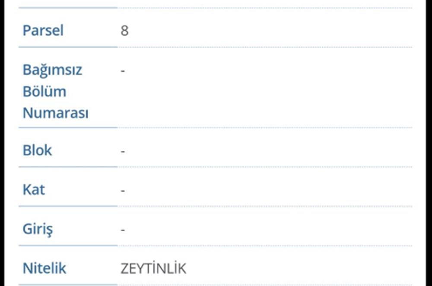Click the blue underline beneath the Blok label
The image size is (432, 286).
(x=68, y=167)
